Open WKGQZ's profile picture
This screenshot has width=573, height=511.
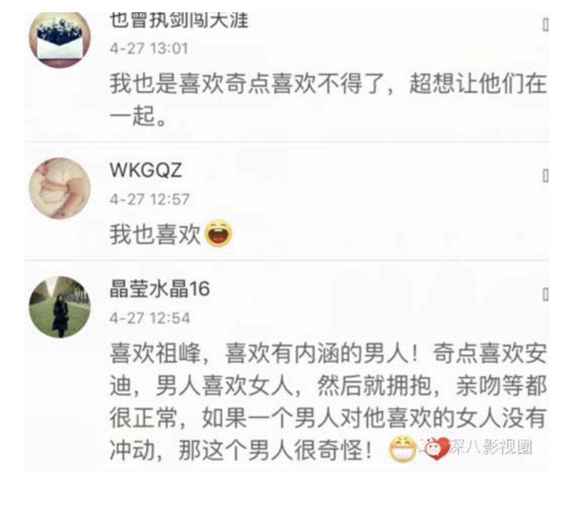pos(60,188)
